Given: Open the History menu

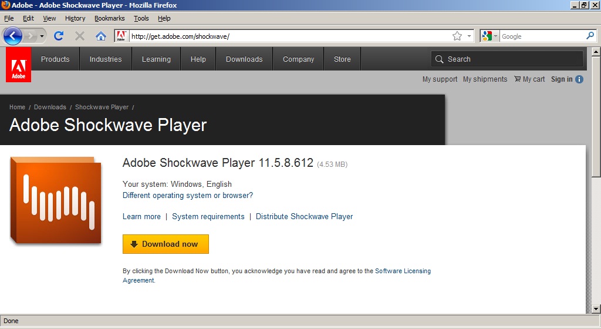Looking at the screenshot, I should coord(75,18).
